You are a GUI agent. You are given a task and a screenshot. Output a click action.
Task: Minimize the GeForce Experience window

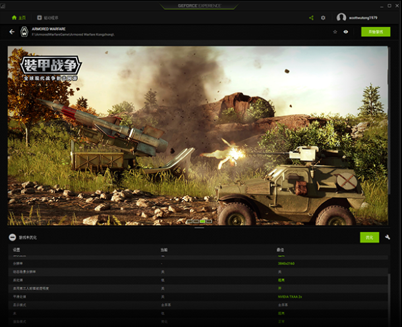[382, 6]
